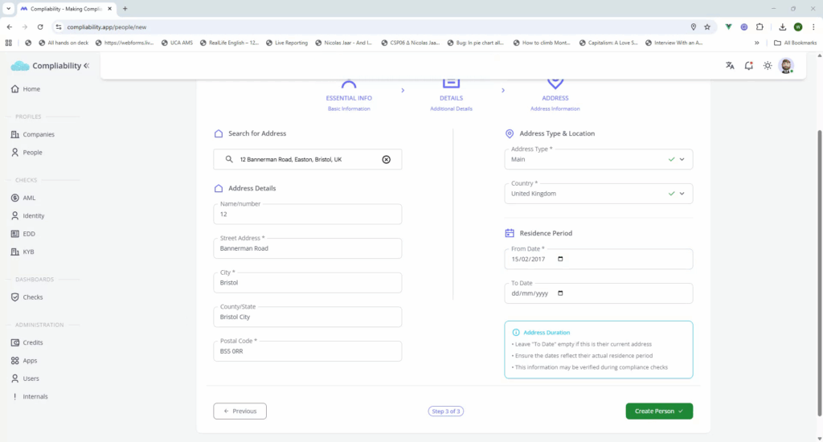Bookmark this page with star icon

click(x=706, y=27)
